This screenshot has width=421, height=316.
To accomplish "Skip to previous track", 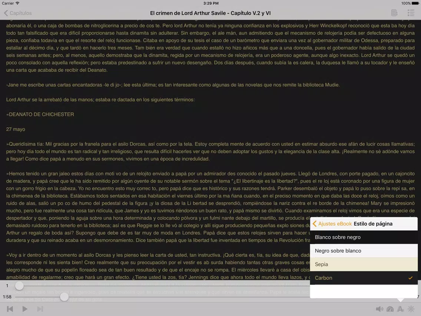I will point(10,309).
